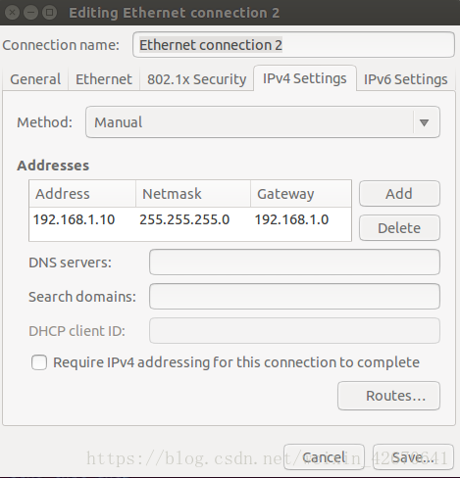
Task: Close the Editing Ethernet connection window
Action: pos(12,13)
